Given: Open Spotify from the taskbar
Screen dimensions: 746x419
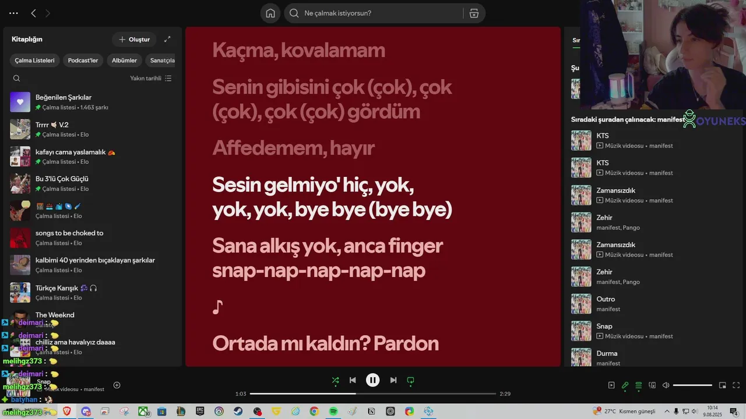Looking at the screenshot, I should coord(333,411).
